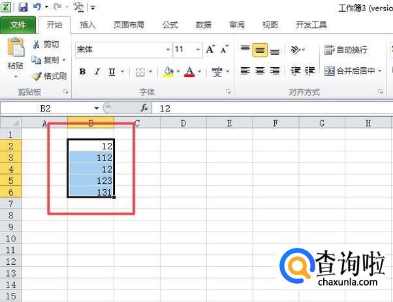The image size is (393, 302).
Task: Open the File (文件) tab
Action: 18,25
